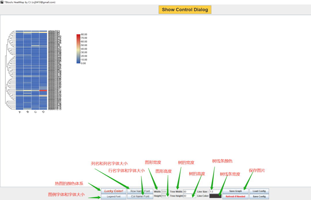Focus the Width input field
The image size is (311, 200).
coord(165,192)
